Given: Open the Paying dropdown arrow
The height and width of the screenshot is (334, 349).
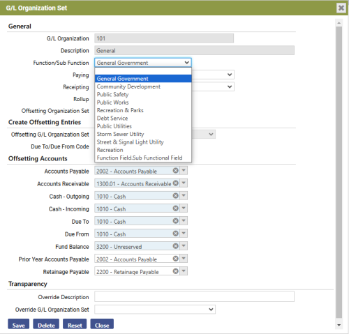Looking at the screenshot, I should point(230,75).
